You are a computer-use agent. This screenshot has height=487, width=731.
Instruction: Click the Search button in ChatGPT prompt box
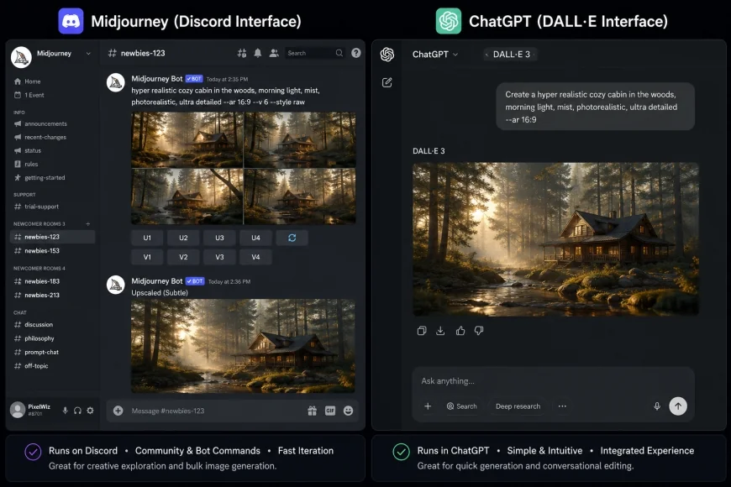462,406
